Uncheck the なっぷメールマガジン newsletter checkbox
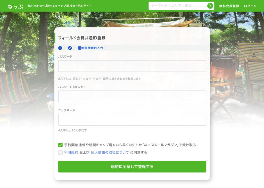This screenshot has height=188, width=264. 60,145
